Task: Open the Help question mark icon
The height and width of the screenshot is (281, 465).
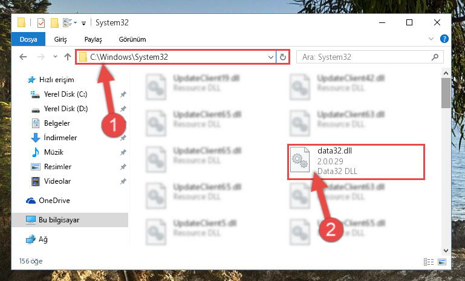Action: click(x=444, y=39)
